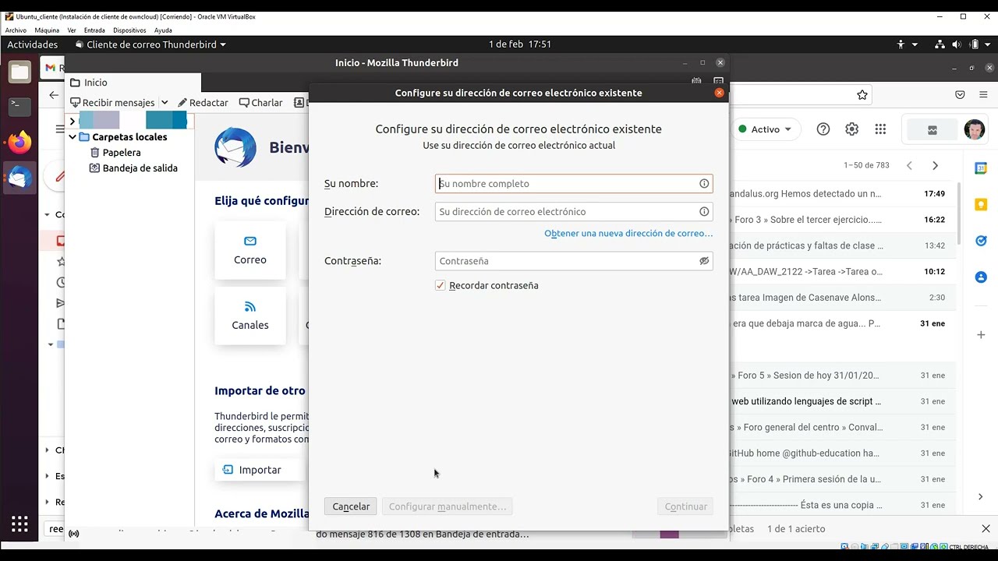
Task: Go to previous page of Gmail messages
Action: [909, 165]
